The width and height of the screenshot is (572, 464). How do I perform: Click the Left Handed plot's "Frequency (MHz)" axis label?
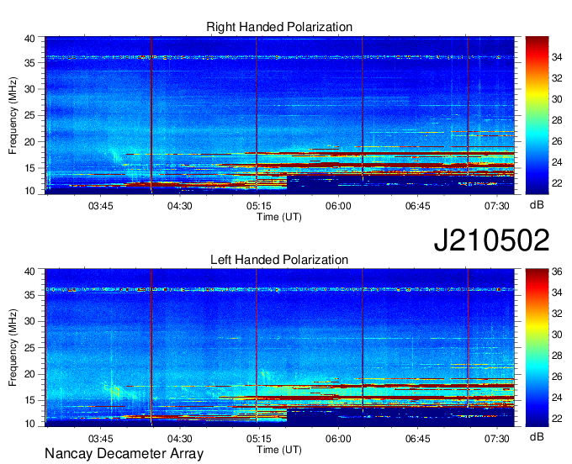(x=13, y=348)
